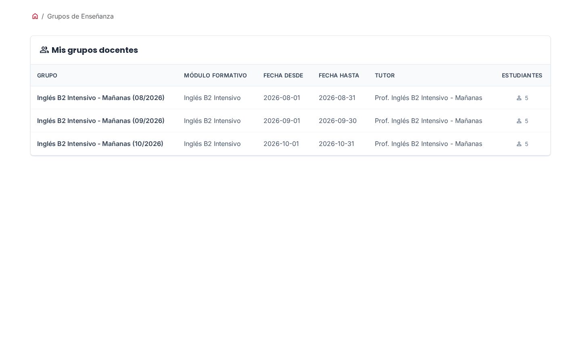Click the student icon in the 10/2026 row
The height and width of the screenshot is (363, 581).
pos(519,144)
